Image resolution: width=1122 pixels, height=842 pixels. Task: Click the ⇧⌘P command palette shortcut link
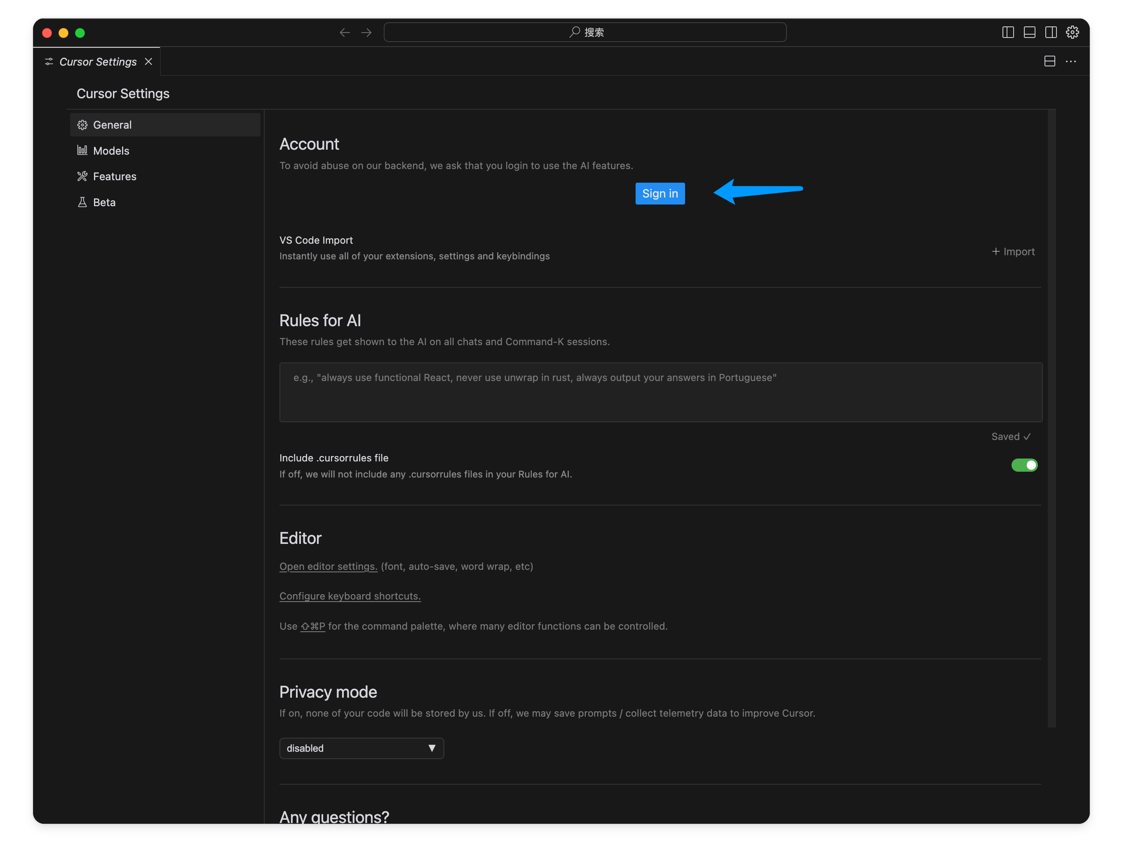tap(312, 626)
